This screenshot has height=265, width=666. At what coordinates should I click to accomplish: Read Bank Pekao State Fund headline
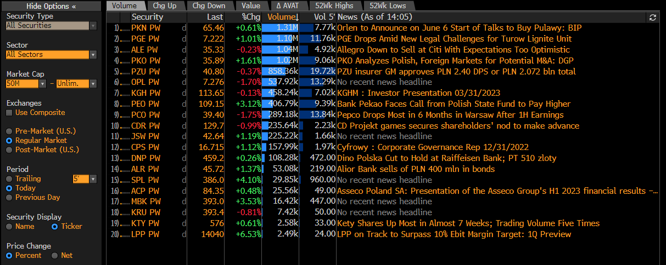click(454, 104)
